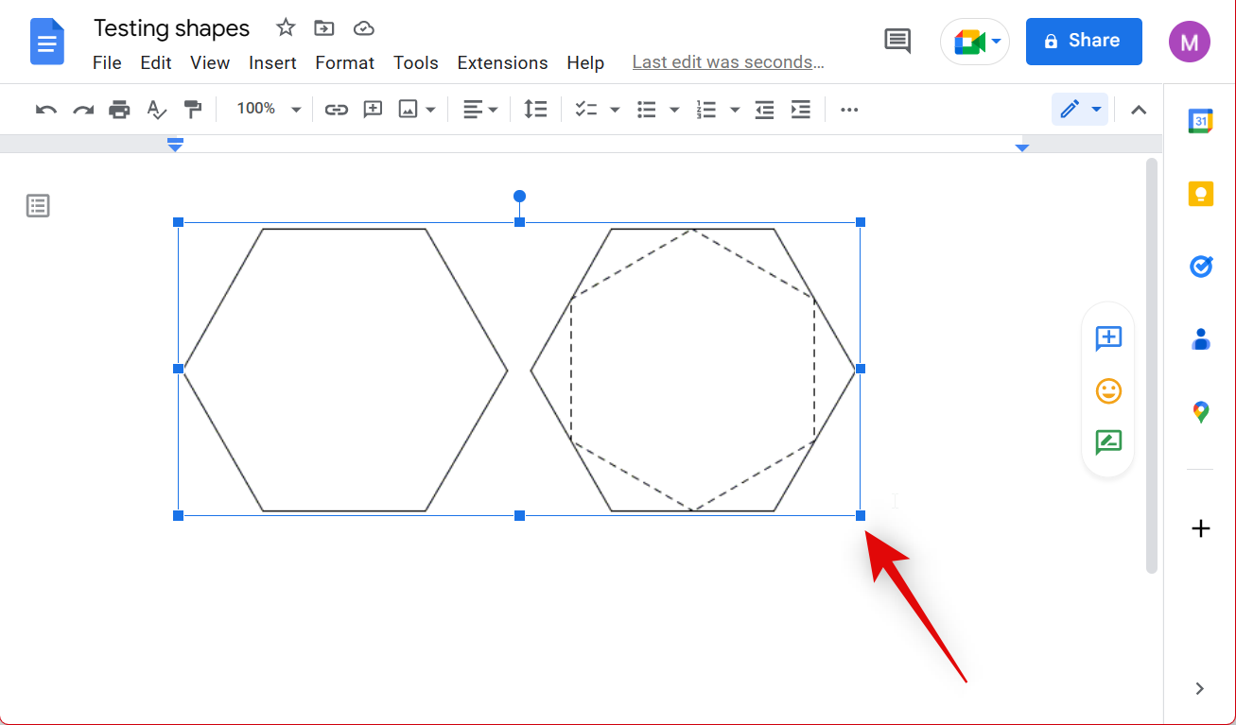
Task: Open the File menu
Action: click(107, 62)
